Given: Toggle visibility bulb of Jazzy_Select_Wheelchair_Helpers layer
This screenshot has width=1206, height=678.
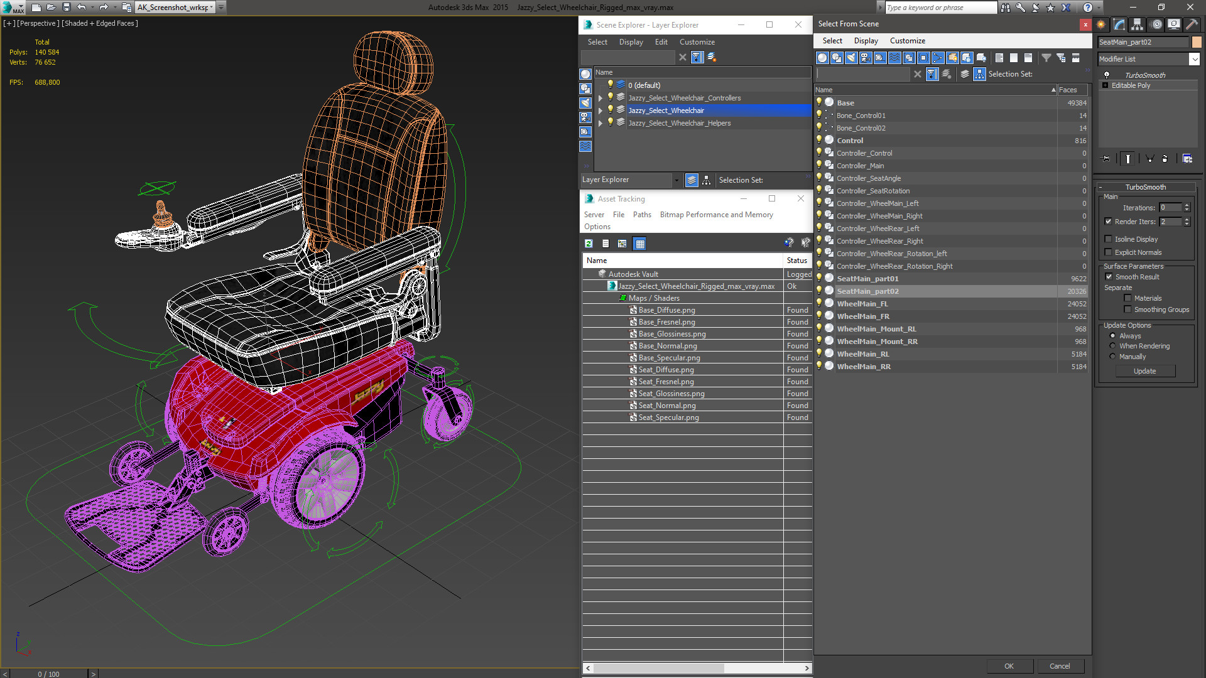Looking at the screenshot, I should [x=610, y=122].
